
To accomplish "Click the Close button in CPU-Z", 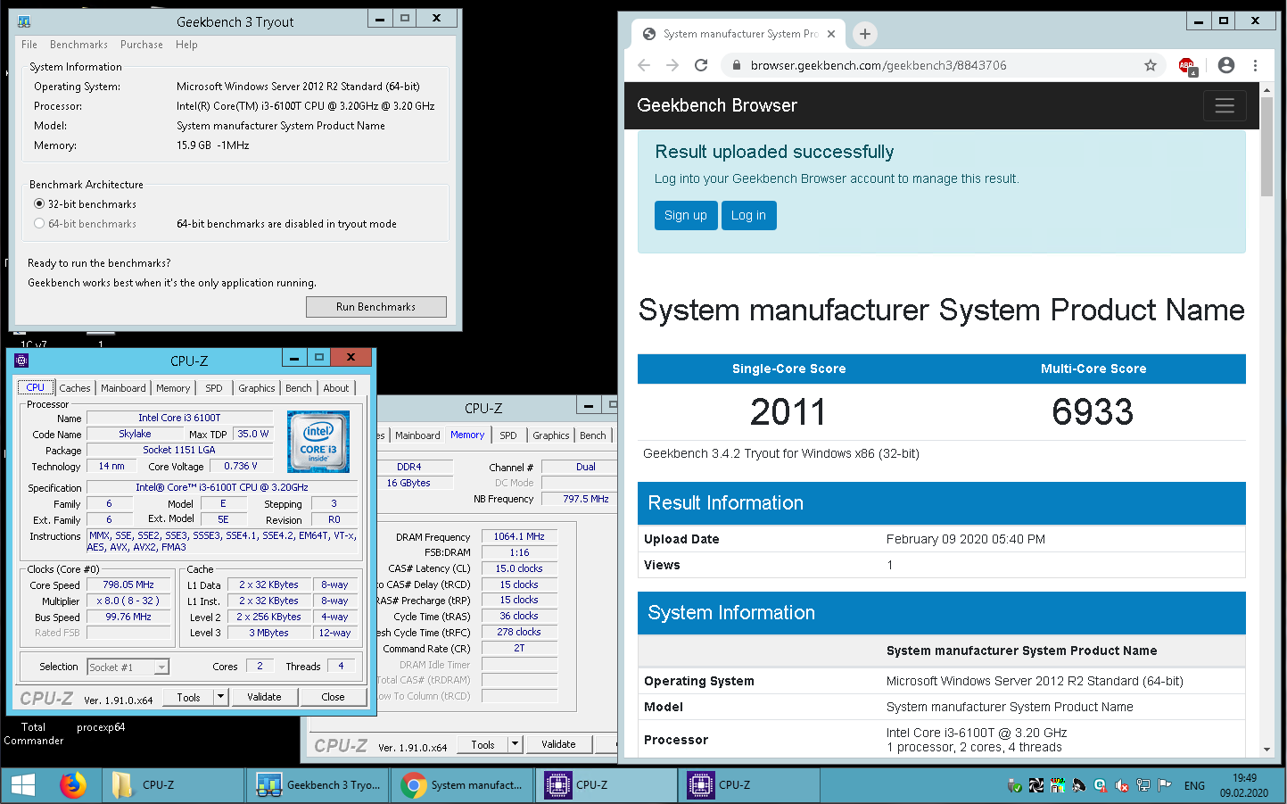I will (333, 697).
